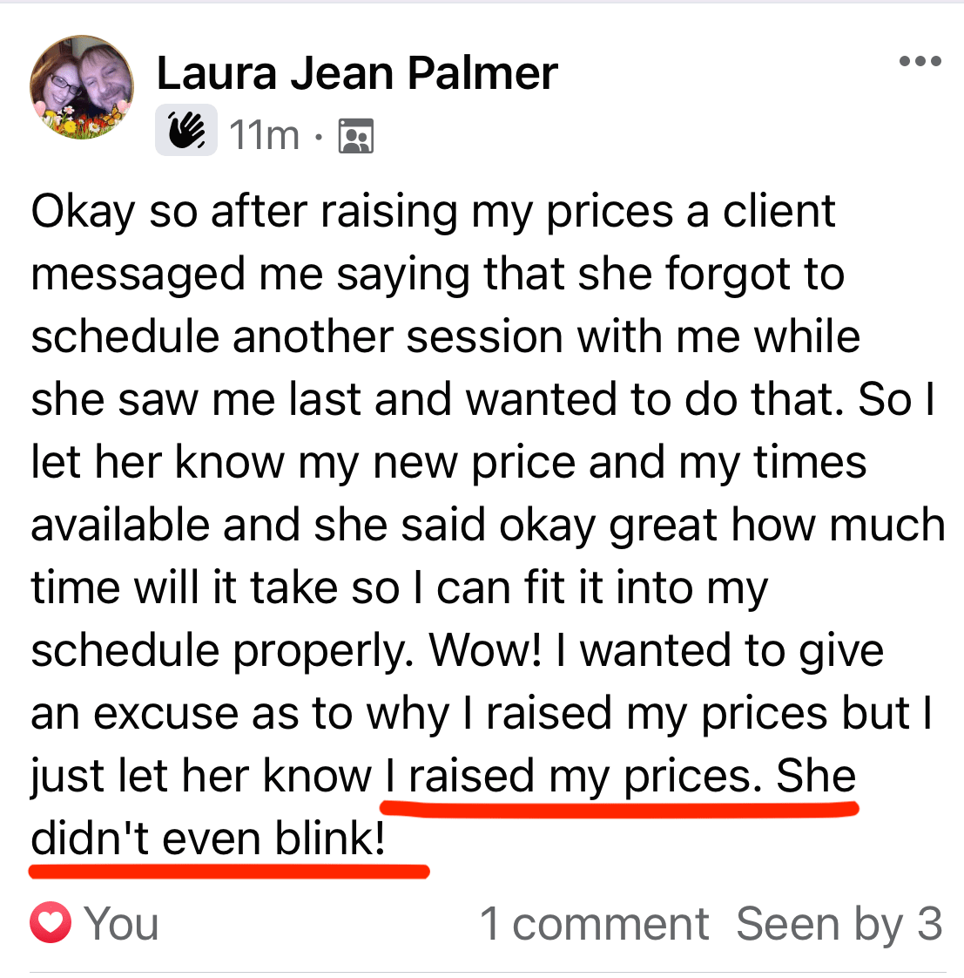Open the 1 comment link
The image size is (964, 978).
(x=595, y=924)
